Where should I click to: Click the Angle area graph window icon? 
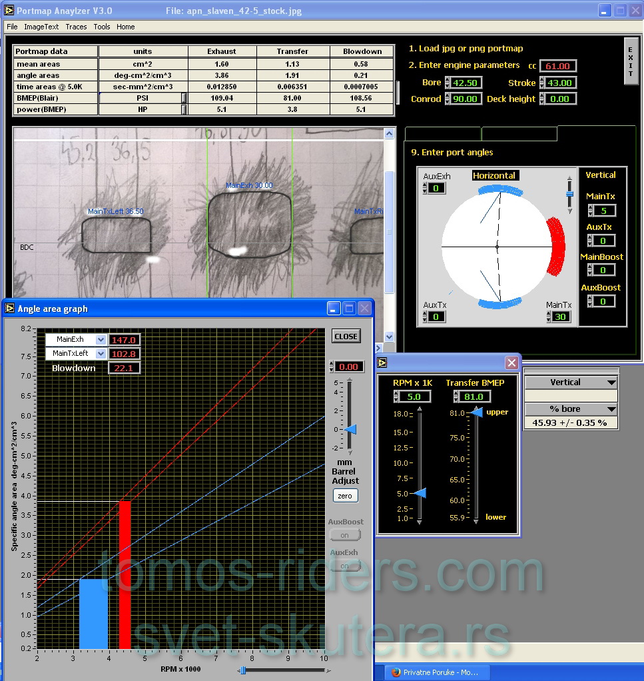click(x=9, y=309)
